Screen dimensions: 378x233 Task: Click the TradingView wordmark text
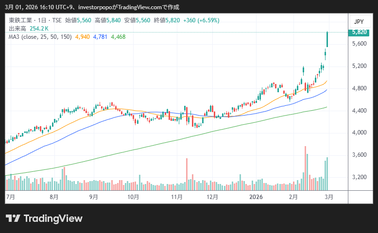[53, 218]
